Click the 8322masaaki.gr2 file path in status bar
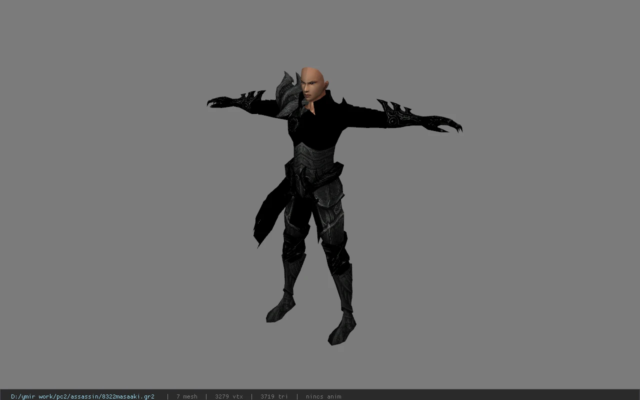 pos(82,396)
